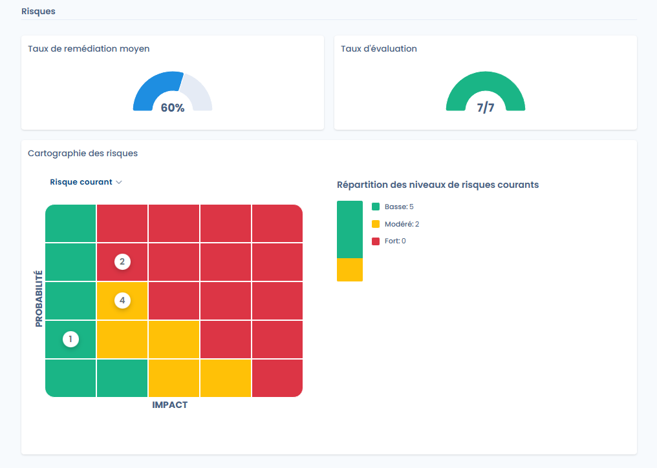This screenshot has height=468, width=657.
Task: Select the bottom-left green matrix cell
Action: (x=70, y=378)
